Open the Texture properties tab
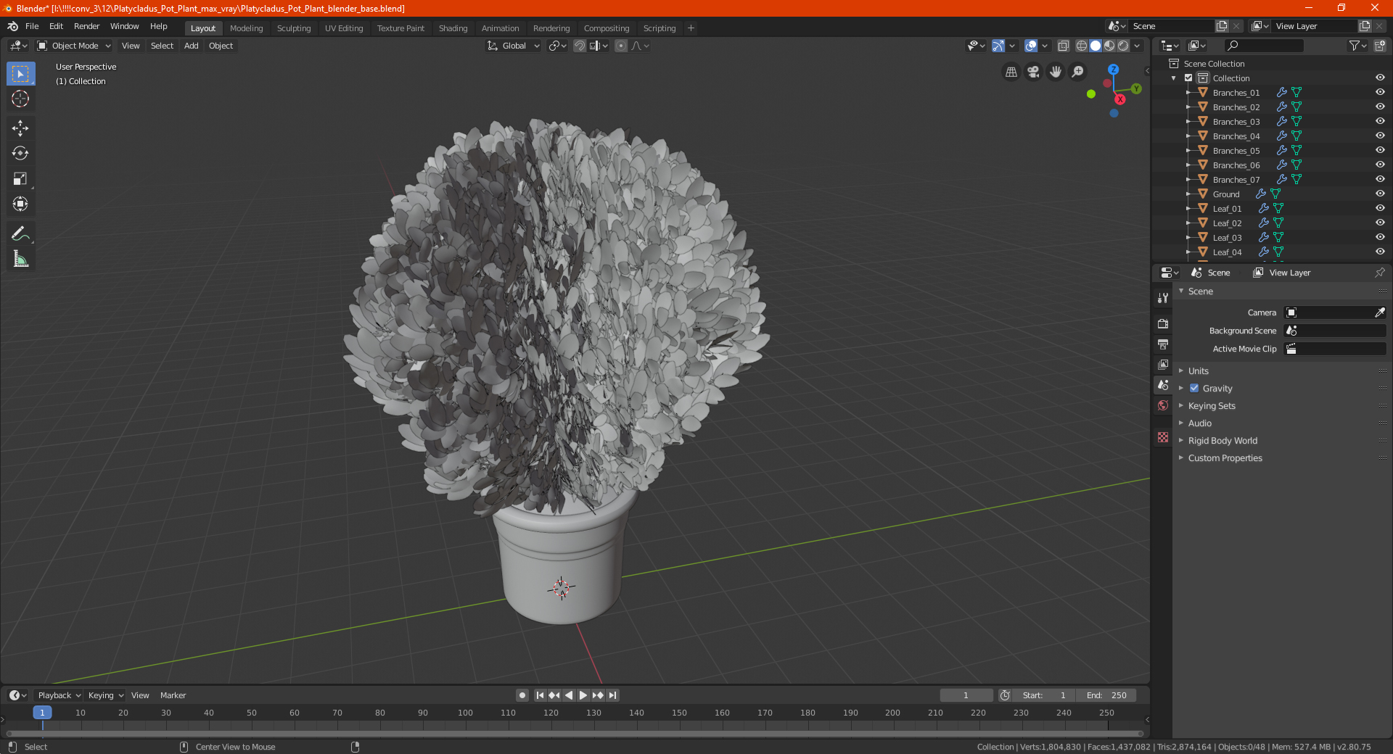This screenshot has height=754, width=1393. click(x=1163, y=437)
